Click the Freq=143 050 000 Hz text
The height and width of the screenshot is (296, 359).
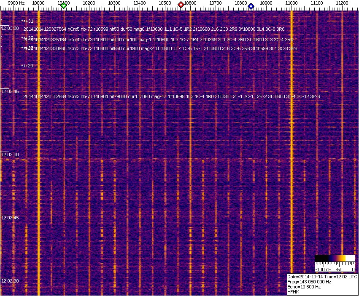tap(309, 282)
